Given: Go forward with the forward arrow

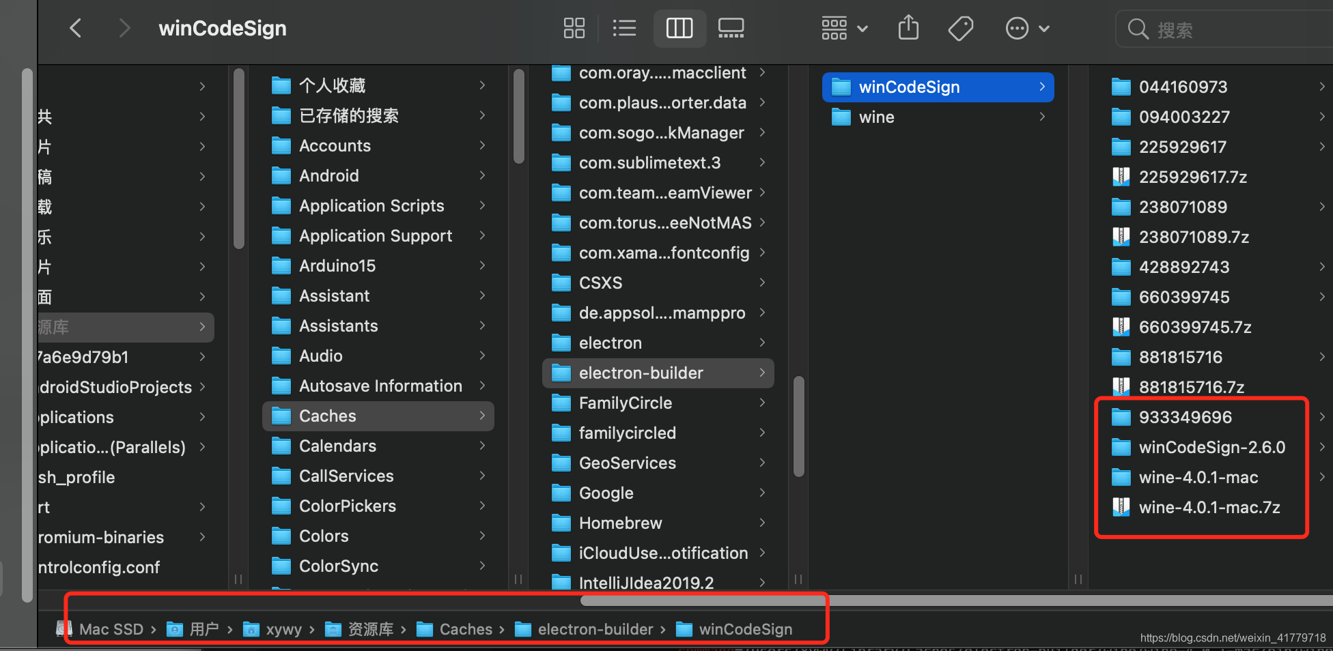Looking at the screenshot, I should 124,28.
